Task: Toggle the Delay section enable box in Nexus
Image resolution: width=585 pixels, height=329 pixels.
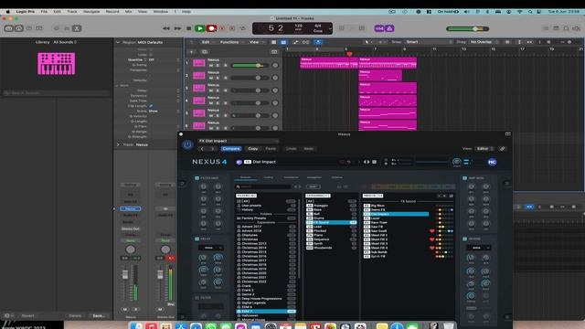Action: (x=197, y=239)
